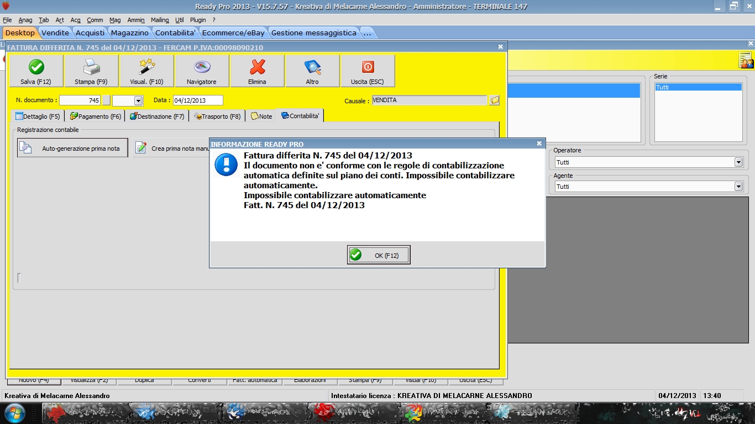This screenshot has height=424, width=755.
Task: Open the File menu
Action: point(7,20)
